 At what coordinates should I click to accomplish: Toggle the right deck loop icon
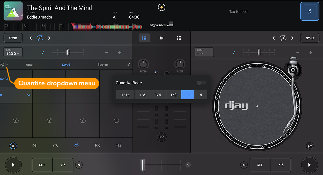point(283,38)
